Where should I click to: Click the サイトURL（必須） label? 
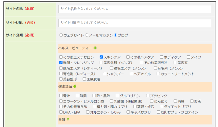20,23
